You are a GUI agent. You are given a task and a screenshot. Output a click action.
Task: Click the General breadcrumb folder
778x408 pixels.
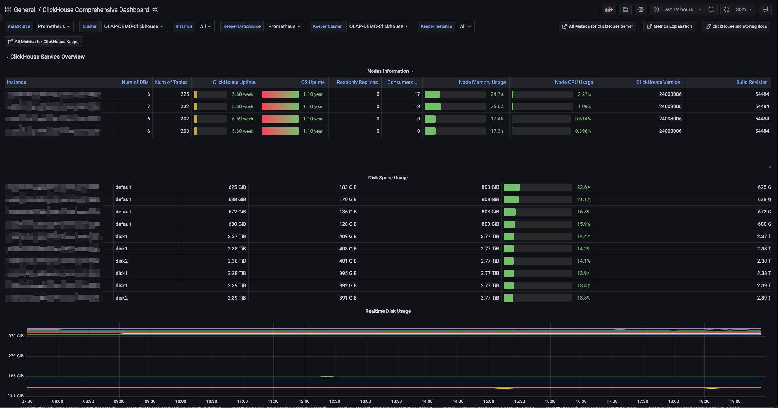tap(24, 9)
